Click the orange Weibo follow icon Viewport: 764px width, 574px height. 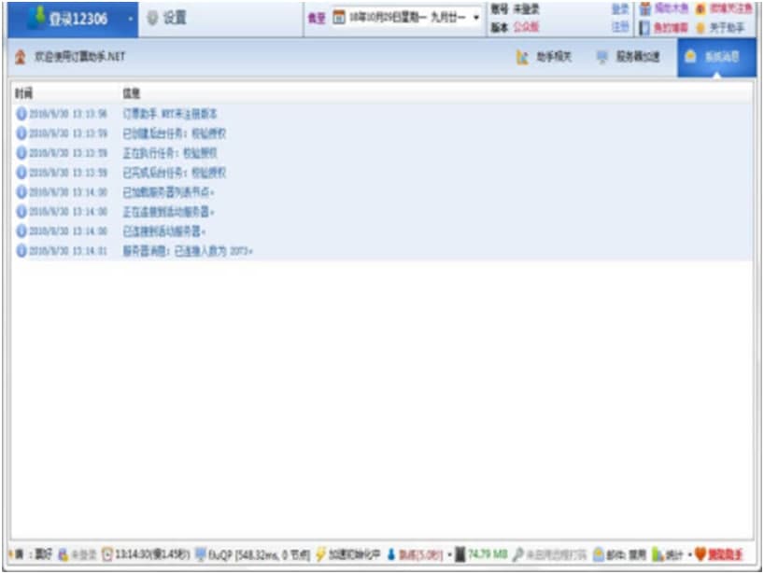pyautogui.click(x=700, y=8)
